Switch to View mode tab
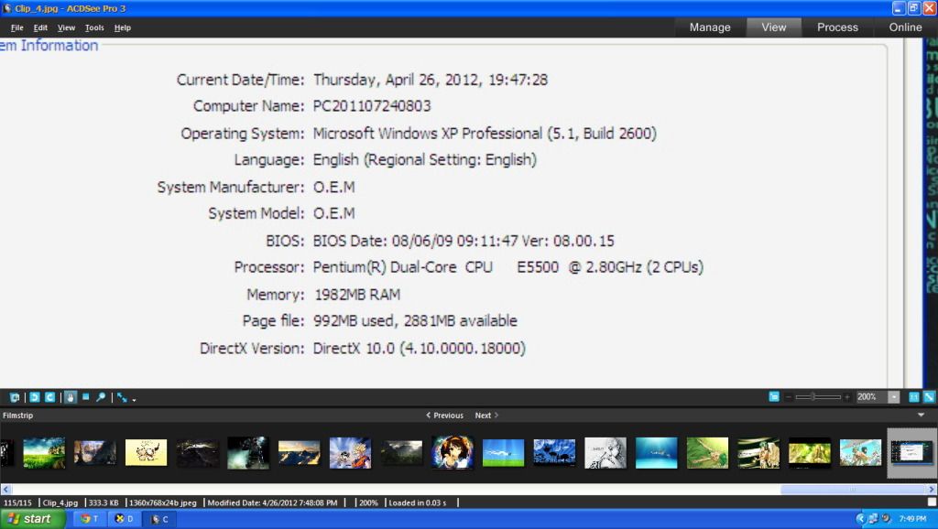Viewport: 938px width, 529px height. tap(773, 27)
